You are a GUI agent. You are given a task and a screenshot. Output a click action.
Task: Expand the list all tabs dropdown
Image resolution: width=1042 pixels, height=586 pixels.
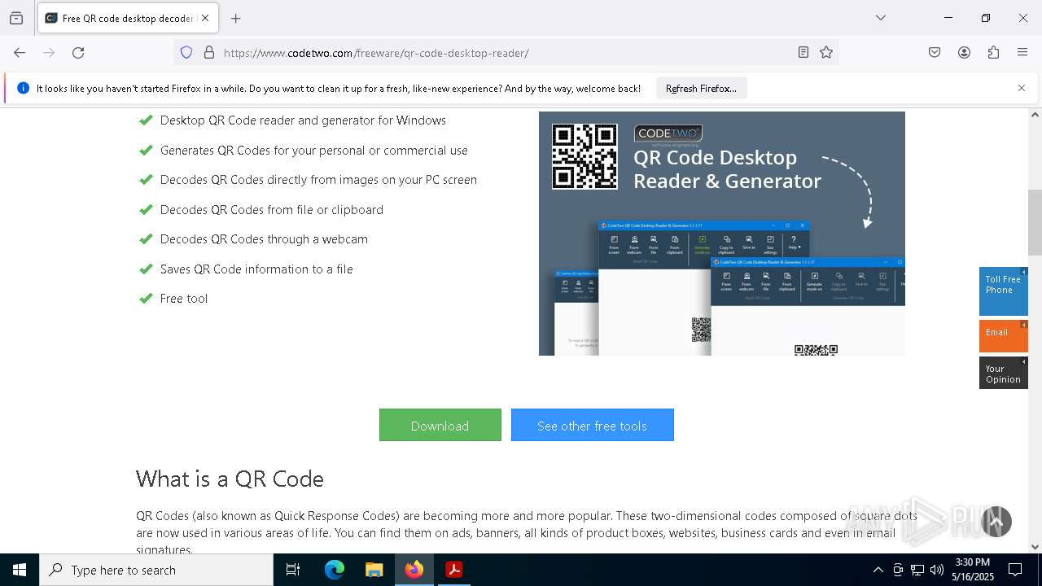point(881,18)
